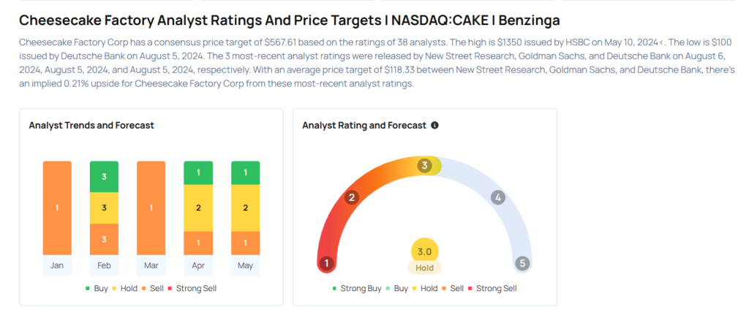The image size is (749, 310).
Task: Toggle the Strong Buy legend under the gauge
Action: 357,289
